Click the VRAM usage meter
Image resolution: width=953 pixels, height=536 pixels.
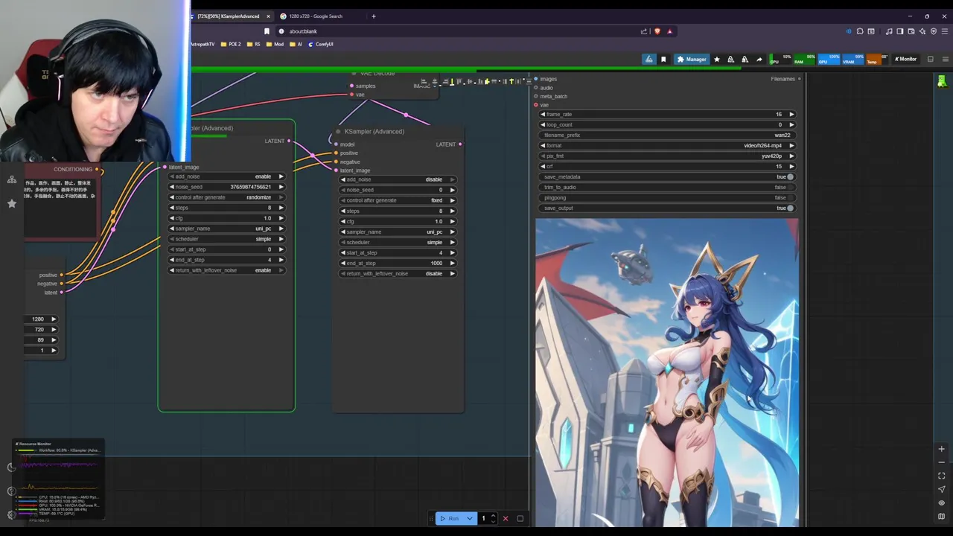(854, 59)
